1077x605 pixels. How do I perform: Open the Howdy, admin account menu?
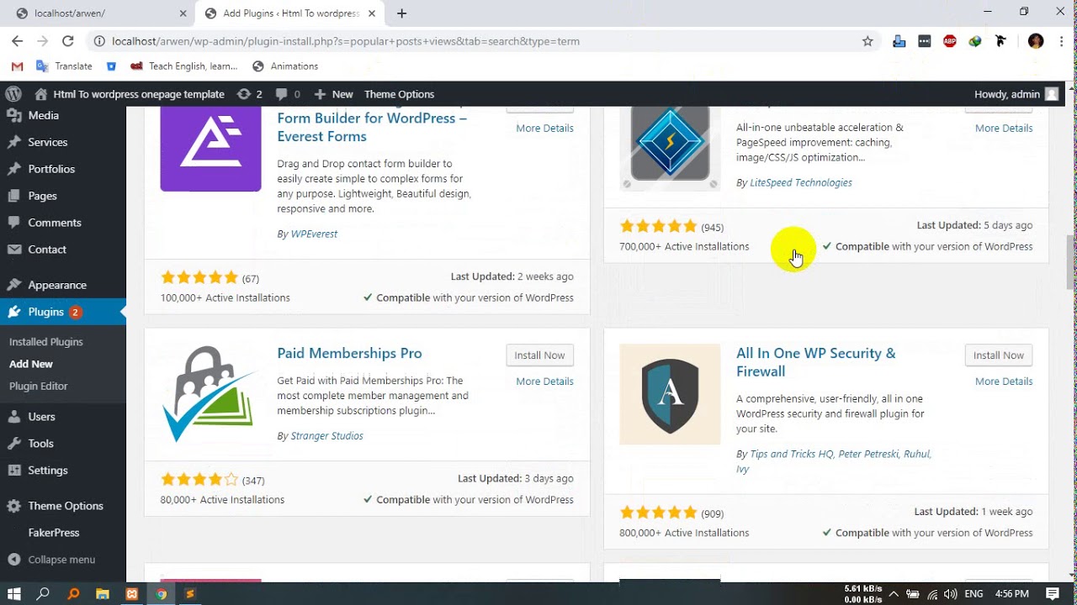1016,94
